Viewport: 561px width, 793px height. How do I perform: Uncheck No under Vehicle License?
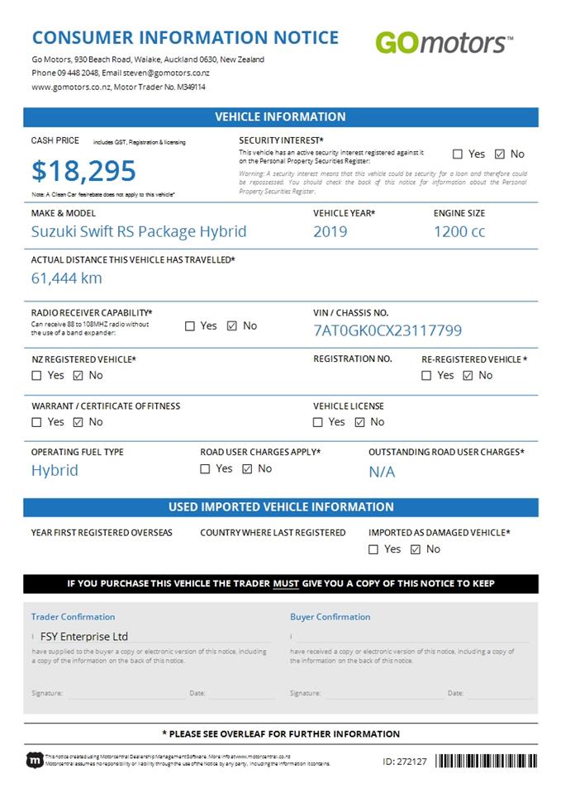tap(359, 422)
